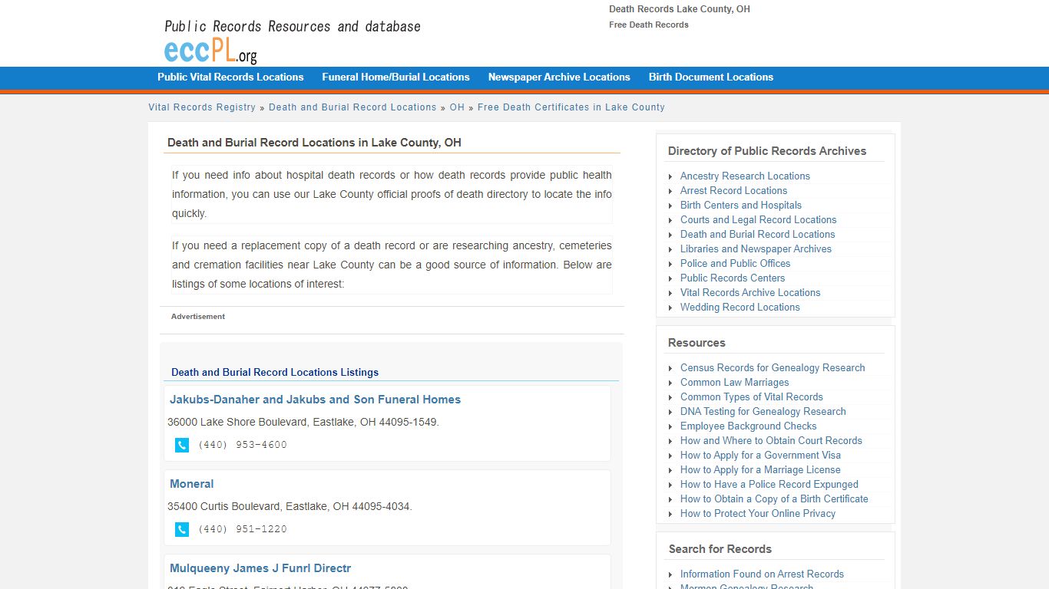Open How and Where to Obtain Court Records

point(771,440)
